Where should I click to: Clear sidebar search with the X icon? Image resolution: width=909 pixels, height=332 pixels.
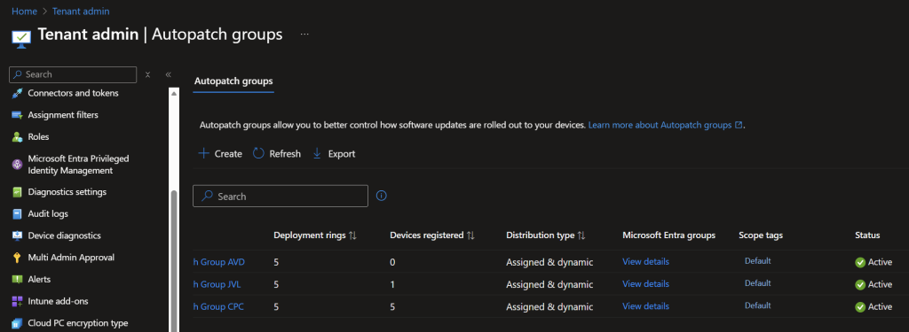[x=148, y=74]
